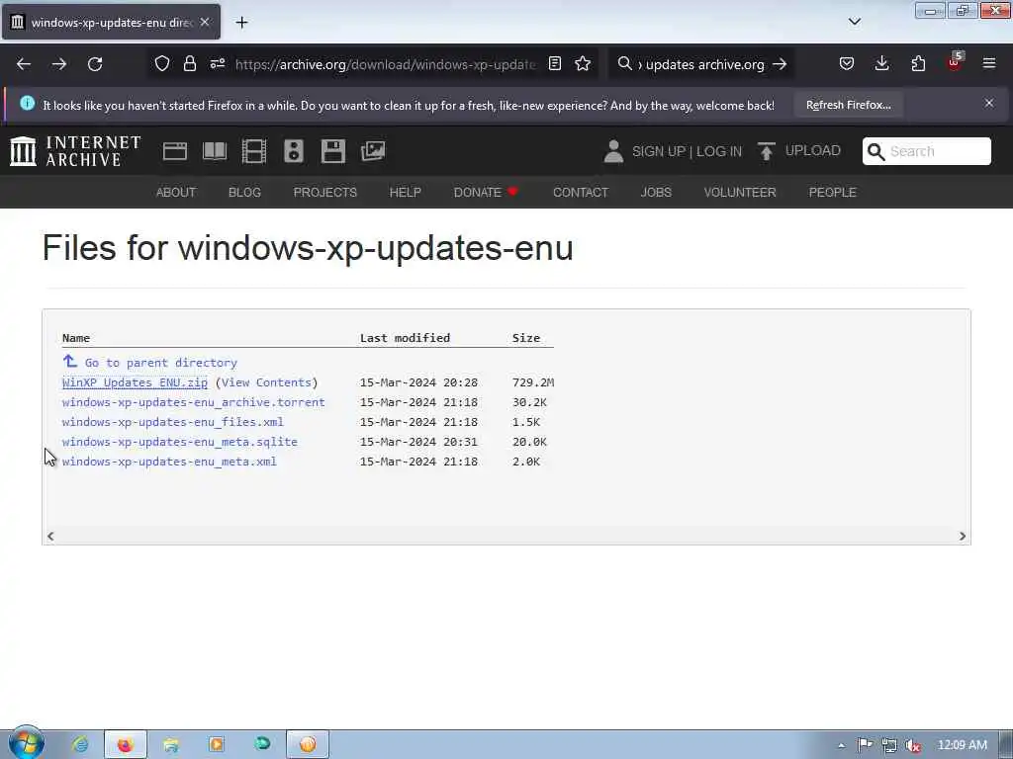
Task: Show hidden system tray icons
Action: click(x=841, y=745)
